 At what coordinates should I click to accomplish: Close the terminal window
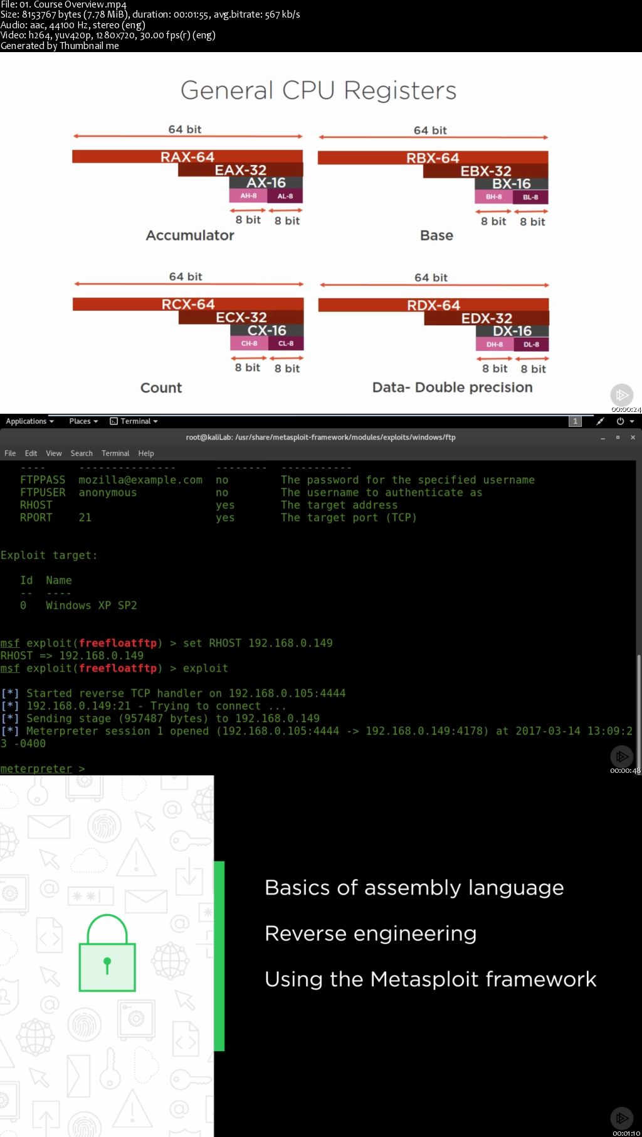click(633, 438)
